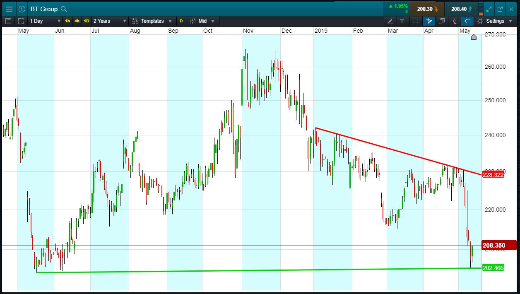This screenshot has width=520, height=294.
Task: Pop out the chart into a new window
Action: pos(500,9)
